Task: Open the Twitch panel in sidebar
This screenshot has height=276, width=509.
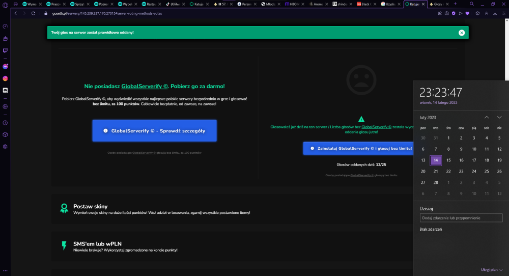Action: click(5, 50)
